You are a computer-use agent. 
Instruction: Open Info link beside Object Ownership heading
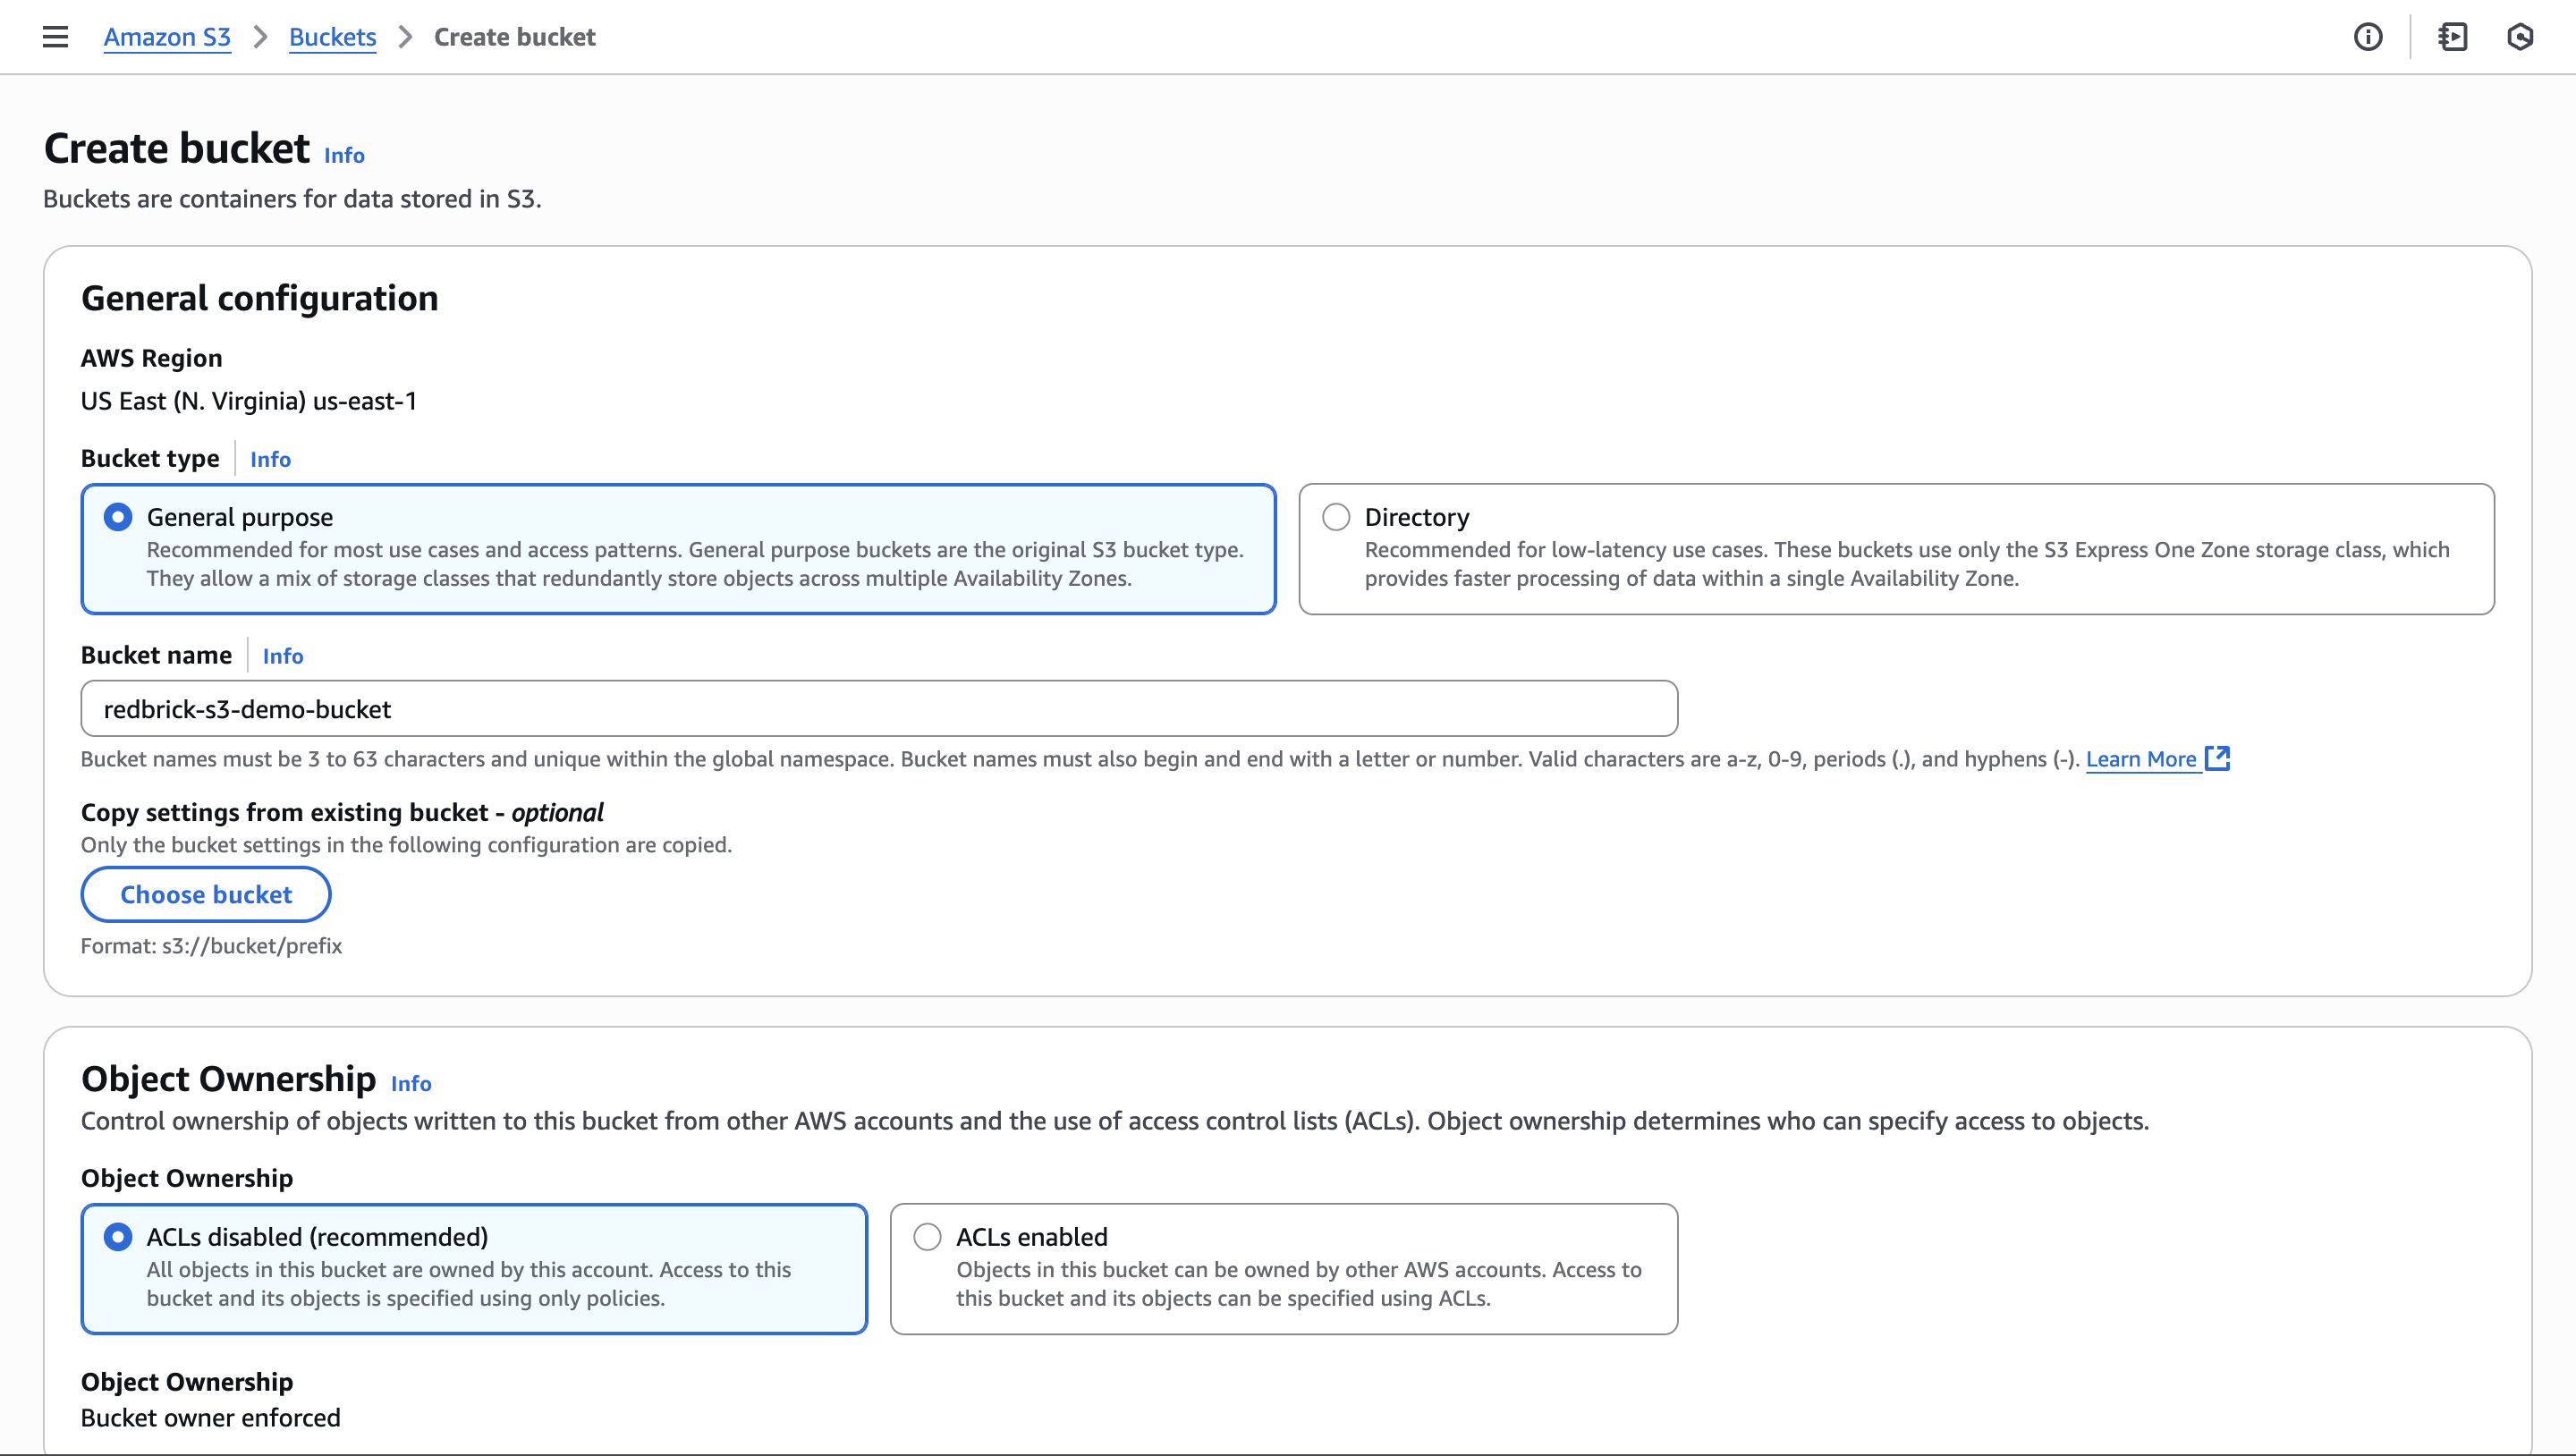pyautogui.click(x=410, y=1083)
